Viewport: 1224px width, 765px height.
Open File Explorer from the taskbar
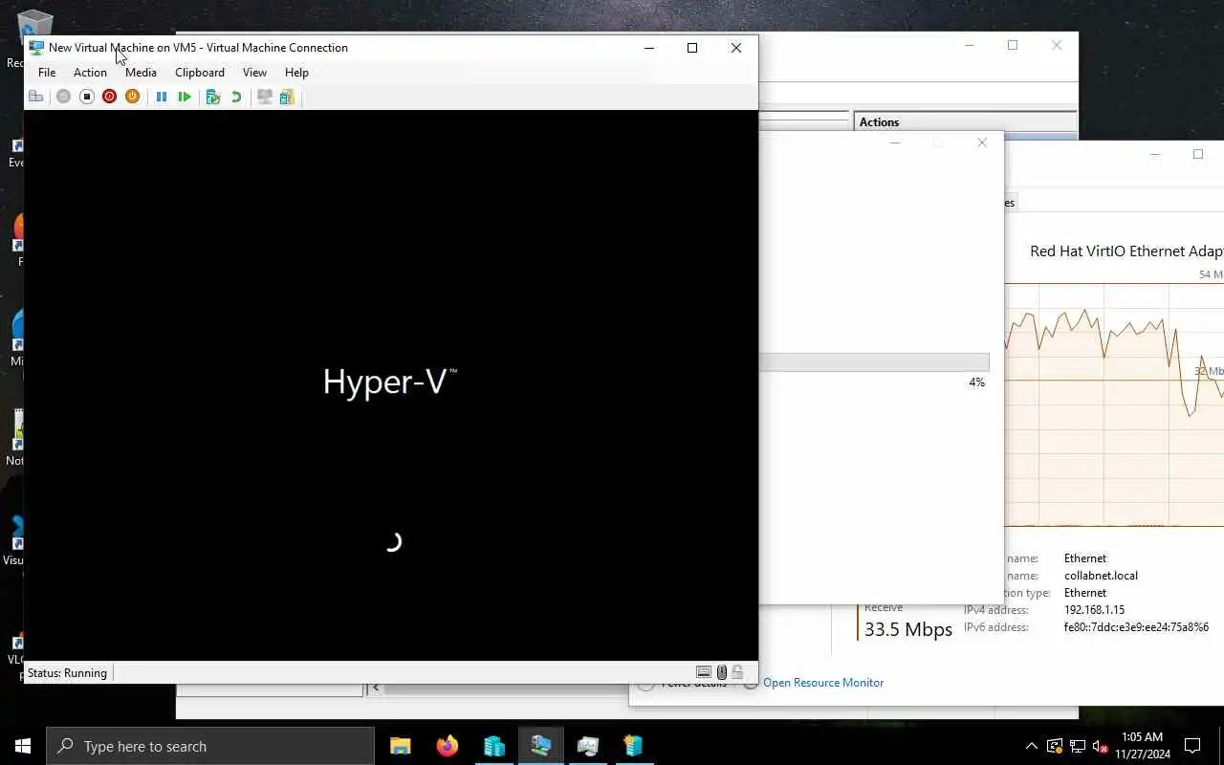400,746
